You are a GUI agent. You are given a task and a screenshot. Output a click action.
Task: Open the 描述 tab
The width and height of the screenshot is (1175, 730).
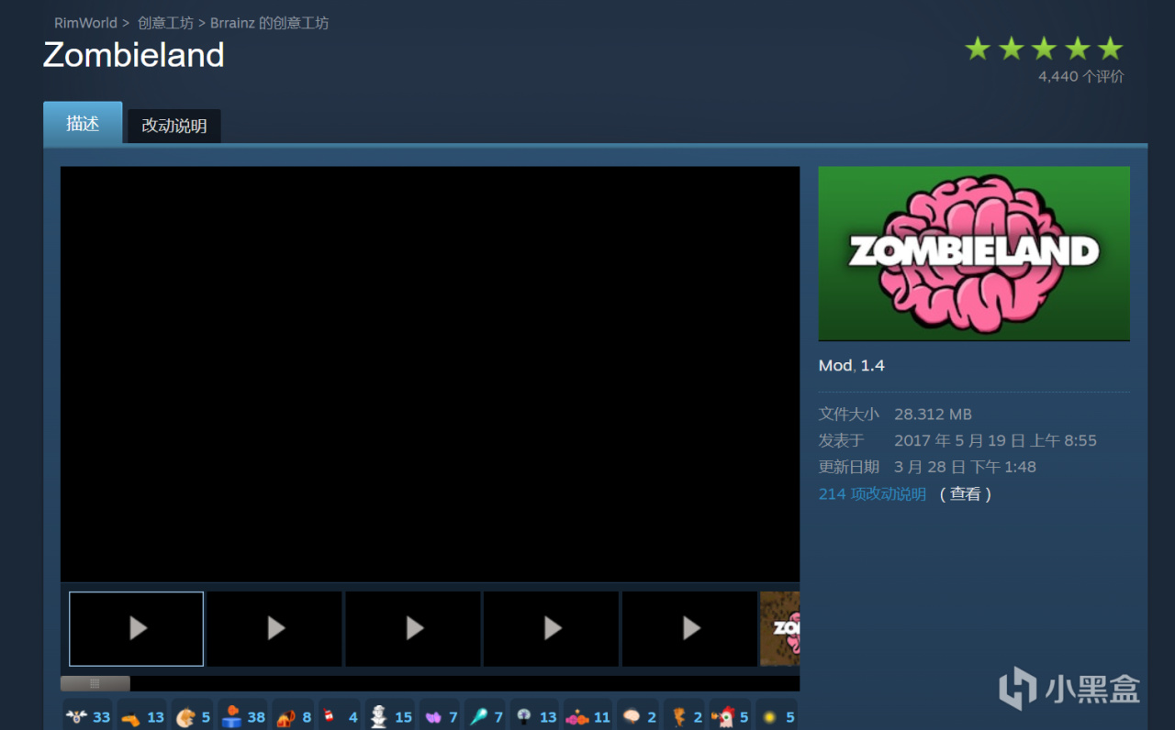(x=83, y=123)
